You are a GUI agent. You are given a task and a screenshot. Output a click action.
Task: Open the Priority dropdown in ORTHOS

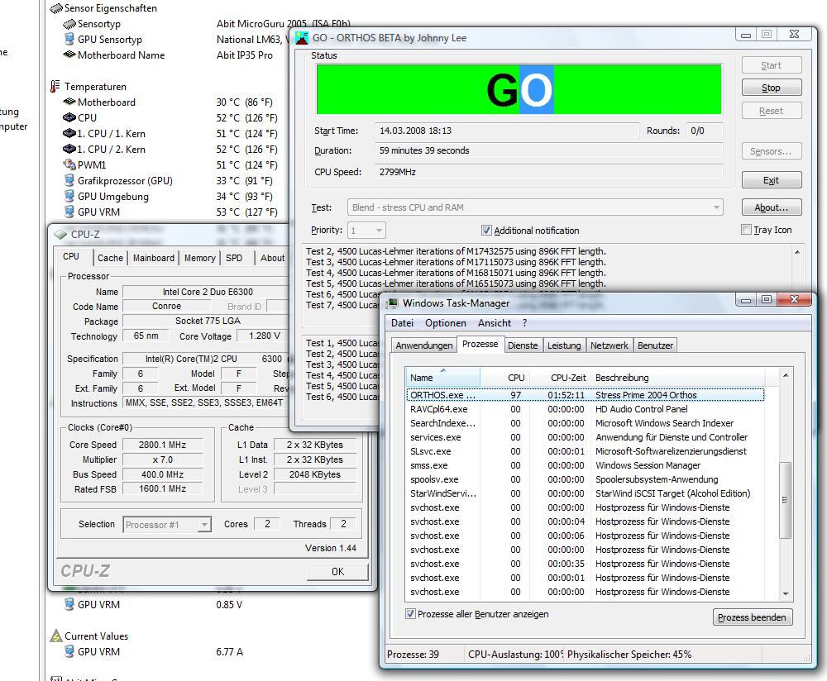(x=366, y=231)
